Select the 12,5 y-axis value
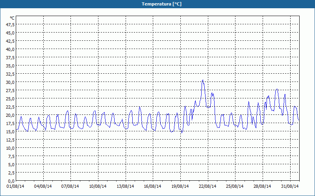Image resolution: width=315 pixels, height=196 pixels. (x=11, y=140)
